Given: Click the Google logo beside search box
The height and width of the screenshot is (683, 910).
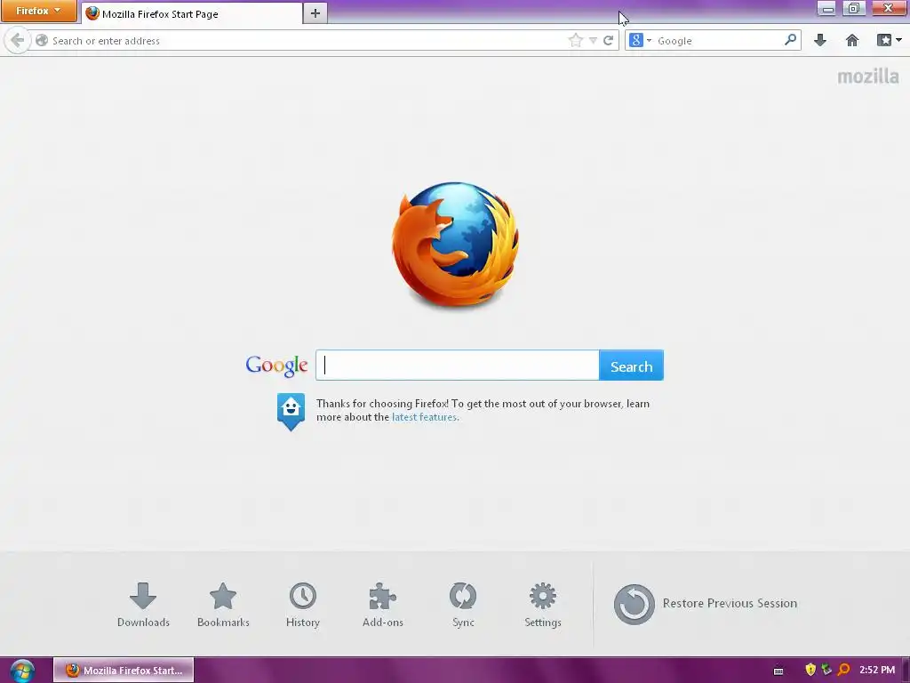Looking at the screenshot, I should [x=277, y=366].
